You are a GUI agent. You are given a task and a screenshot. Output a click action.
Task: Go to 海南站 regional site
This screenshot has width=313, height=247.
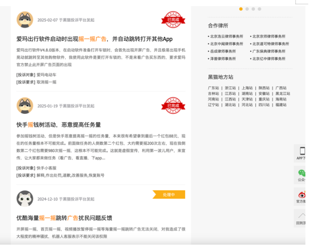(x=281, y=99)
